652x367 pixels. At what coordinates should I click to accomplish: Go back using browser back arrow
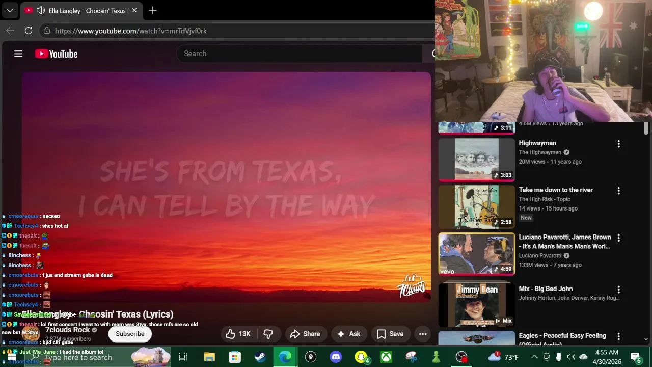pyautogui.click(x=10, y=31)
